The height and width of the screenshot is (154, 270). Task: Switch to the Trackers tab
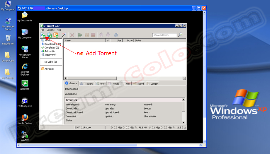[x=86, y=84]
